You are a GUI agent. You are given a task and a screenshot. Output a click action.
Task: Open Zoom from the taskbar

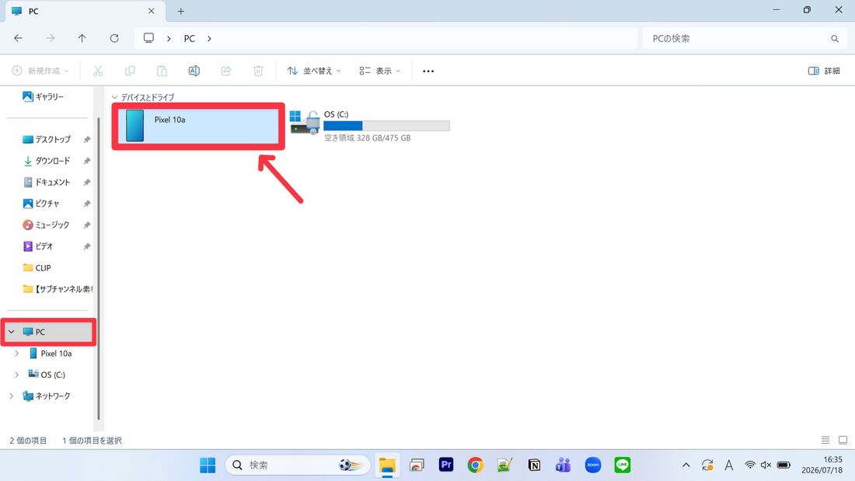[x=593, y=465]
